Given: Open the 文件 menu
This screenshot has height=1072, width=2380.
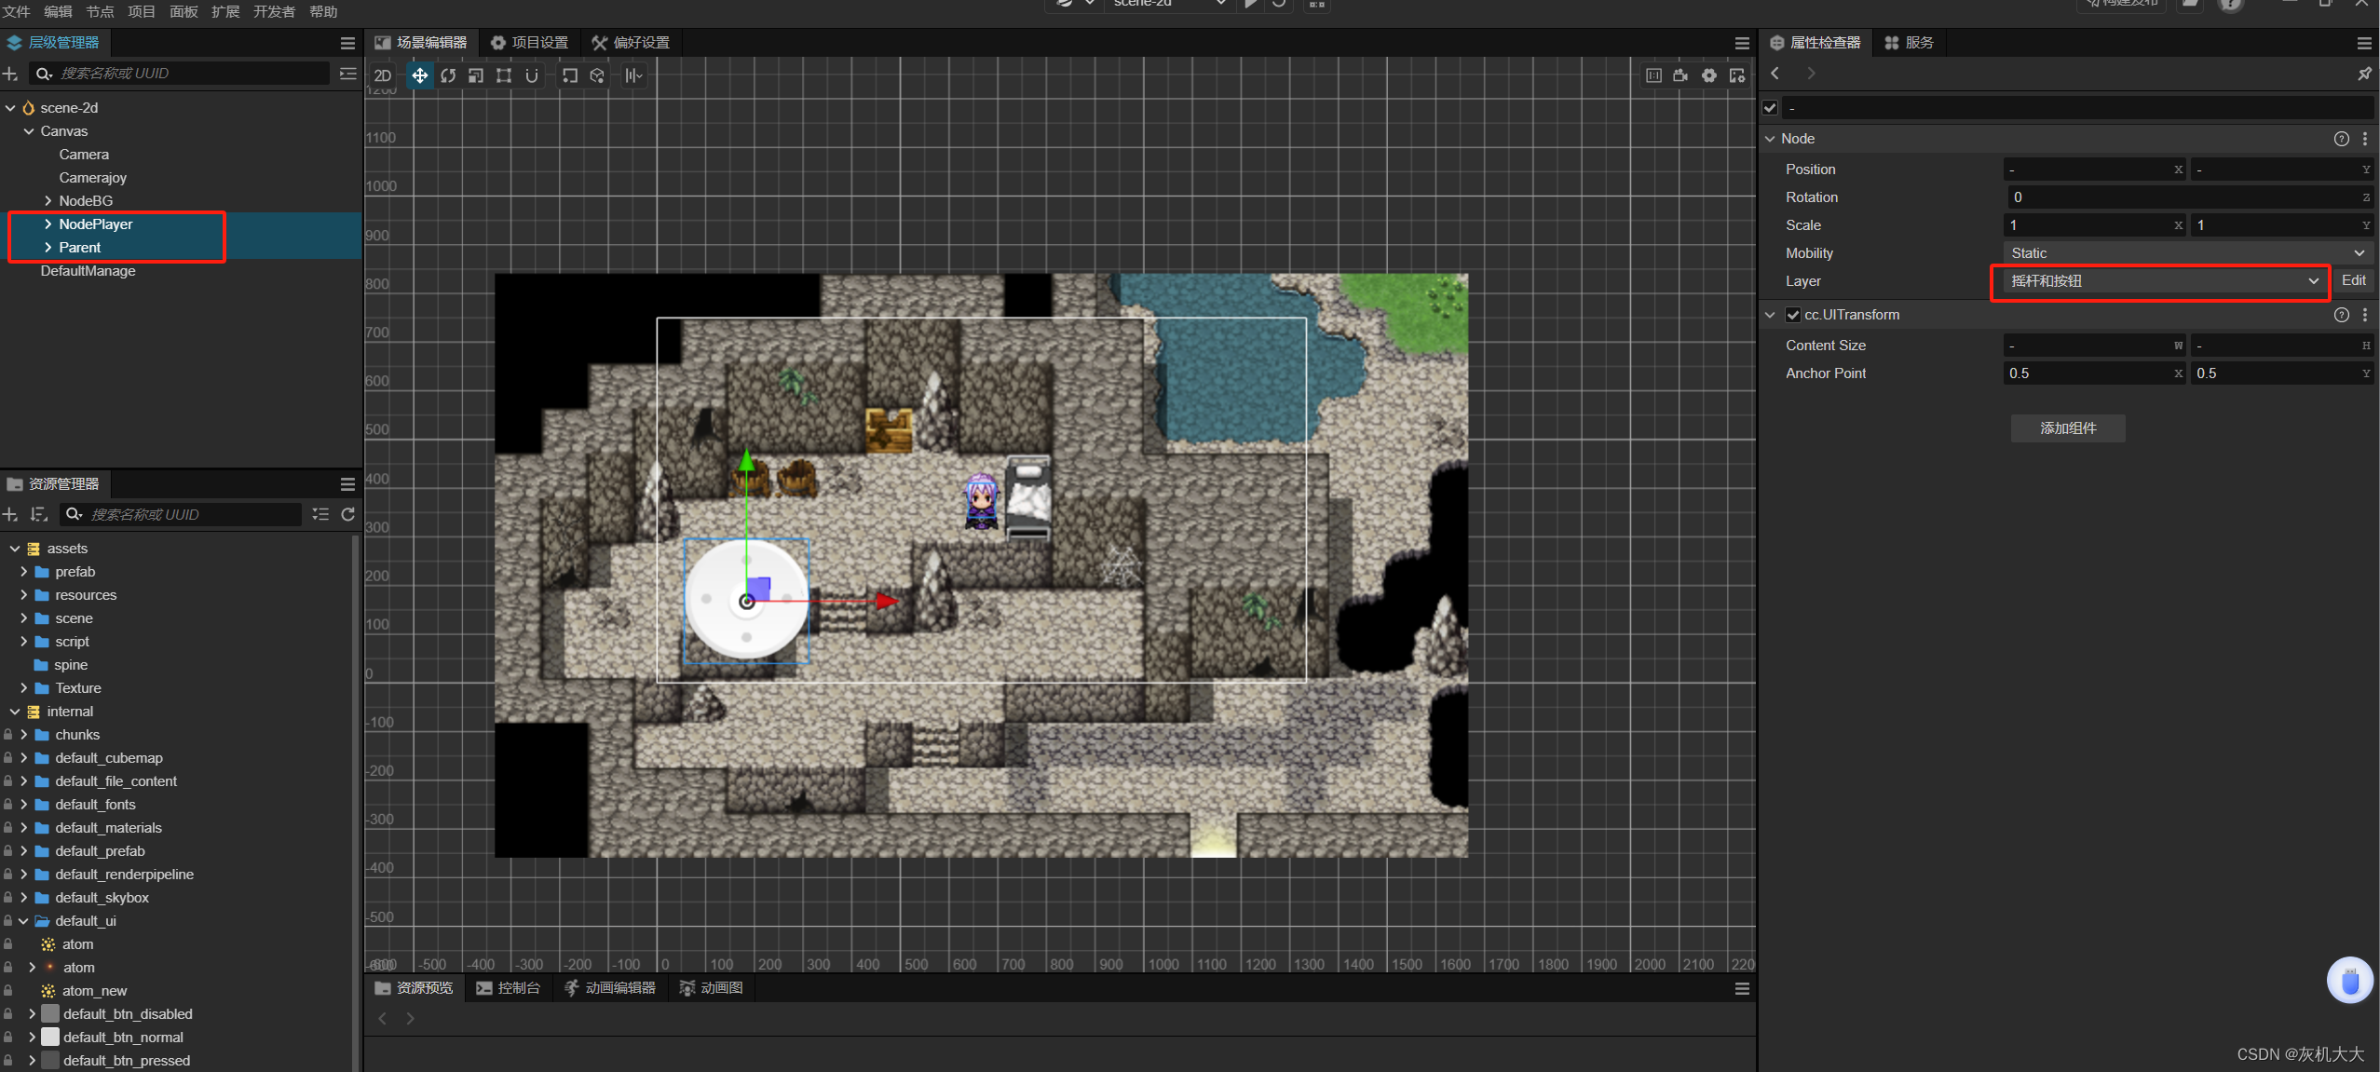Looking at the screenshot, I should coord(17,11).
